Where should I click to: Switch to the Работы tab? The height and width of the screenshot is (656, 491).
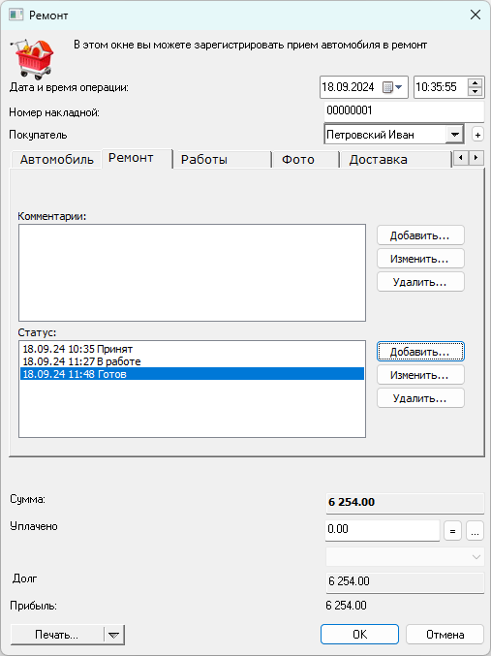point(222,160)
